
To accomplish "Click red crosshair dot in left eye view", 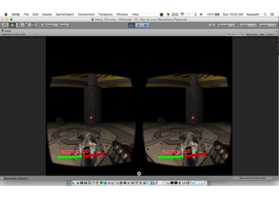I will (91, 118).
